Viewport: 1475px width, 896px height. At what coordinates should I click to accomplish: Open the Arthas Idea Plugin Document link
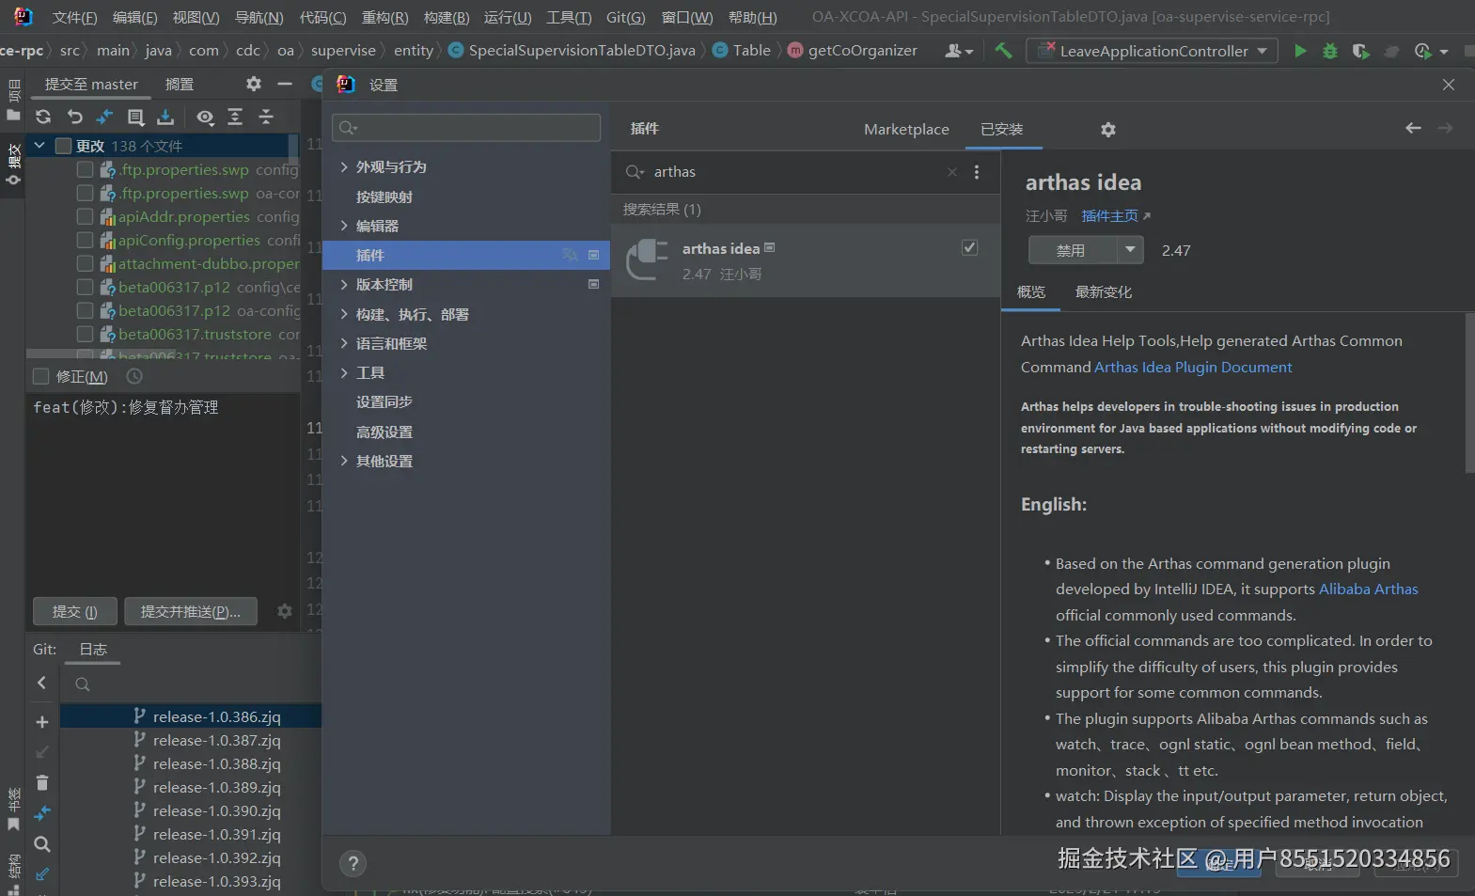click(x=1193, y=367)
